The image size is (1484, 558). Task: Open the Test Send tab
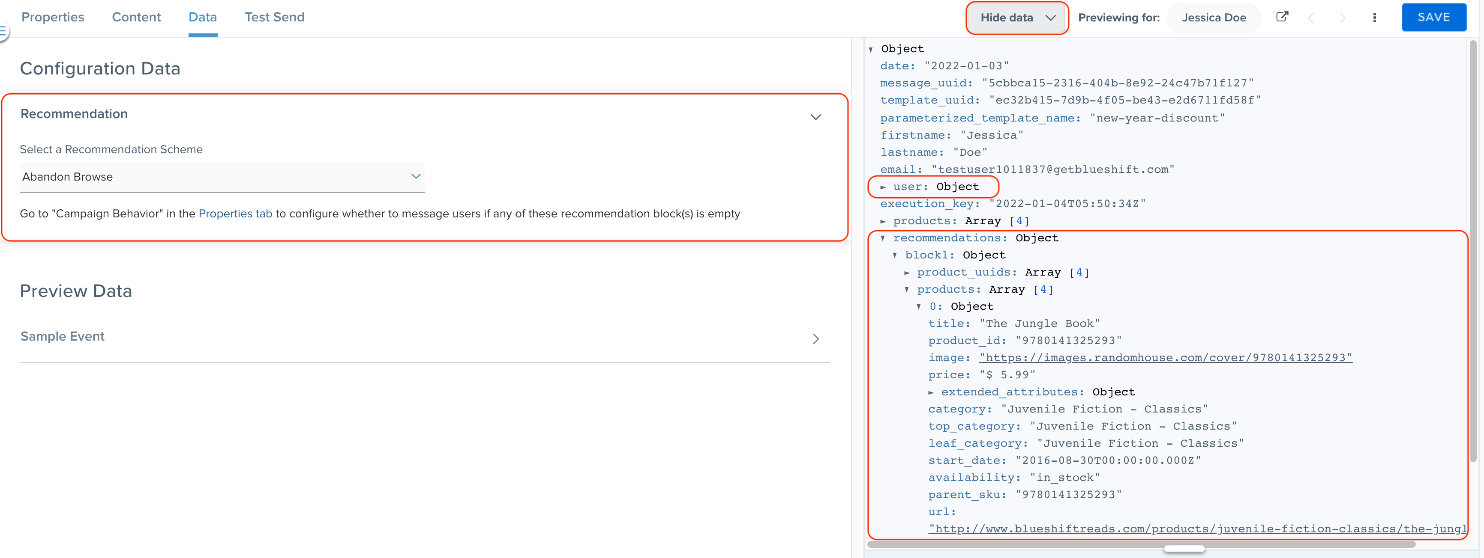274,17
